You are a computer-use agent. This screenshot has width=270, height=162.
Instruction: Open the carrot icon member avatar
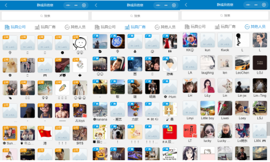[x=63, y=88]
